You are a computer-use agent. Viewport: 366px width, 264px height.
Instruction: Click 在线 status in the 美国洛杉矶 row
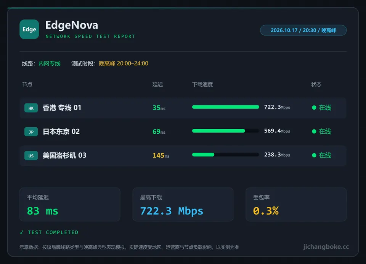tap(325, 155)
